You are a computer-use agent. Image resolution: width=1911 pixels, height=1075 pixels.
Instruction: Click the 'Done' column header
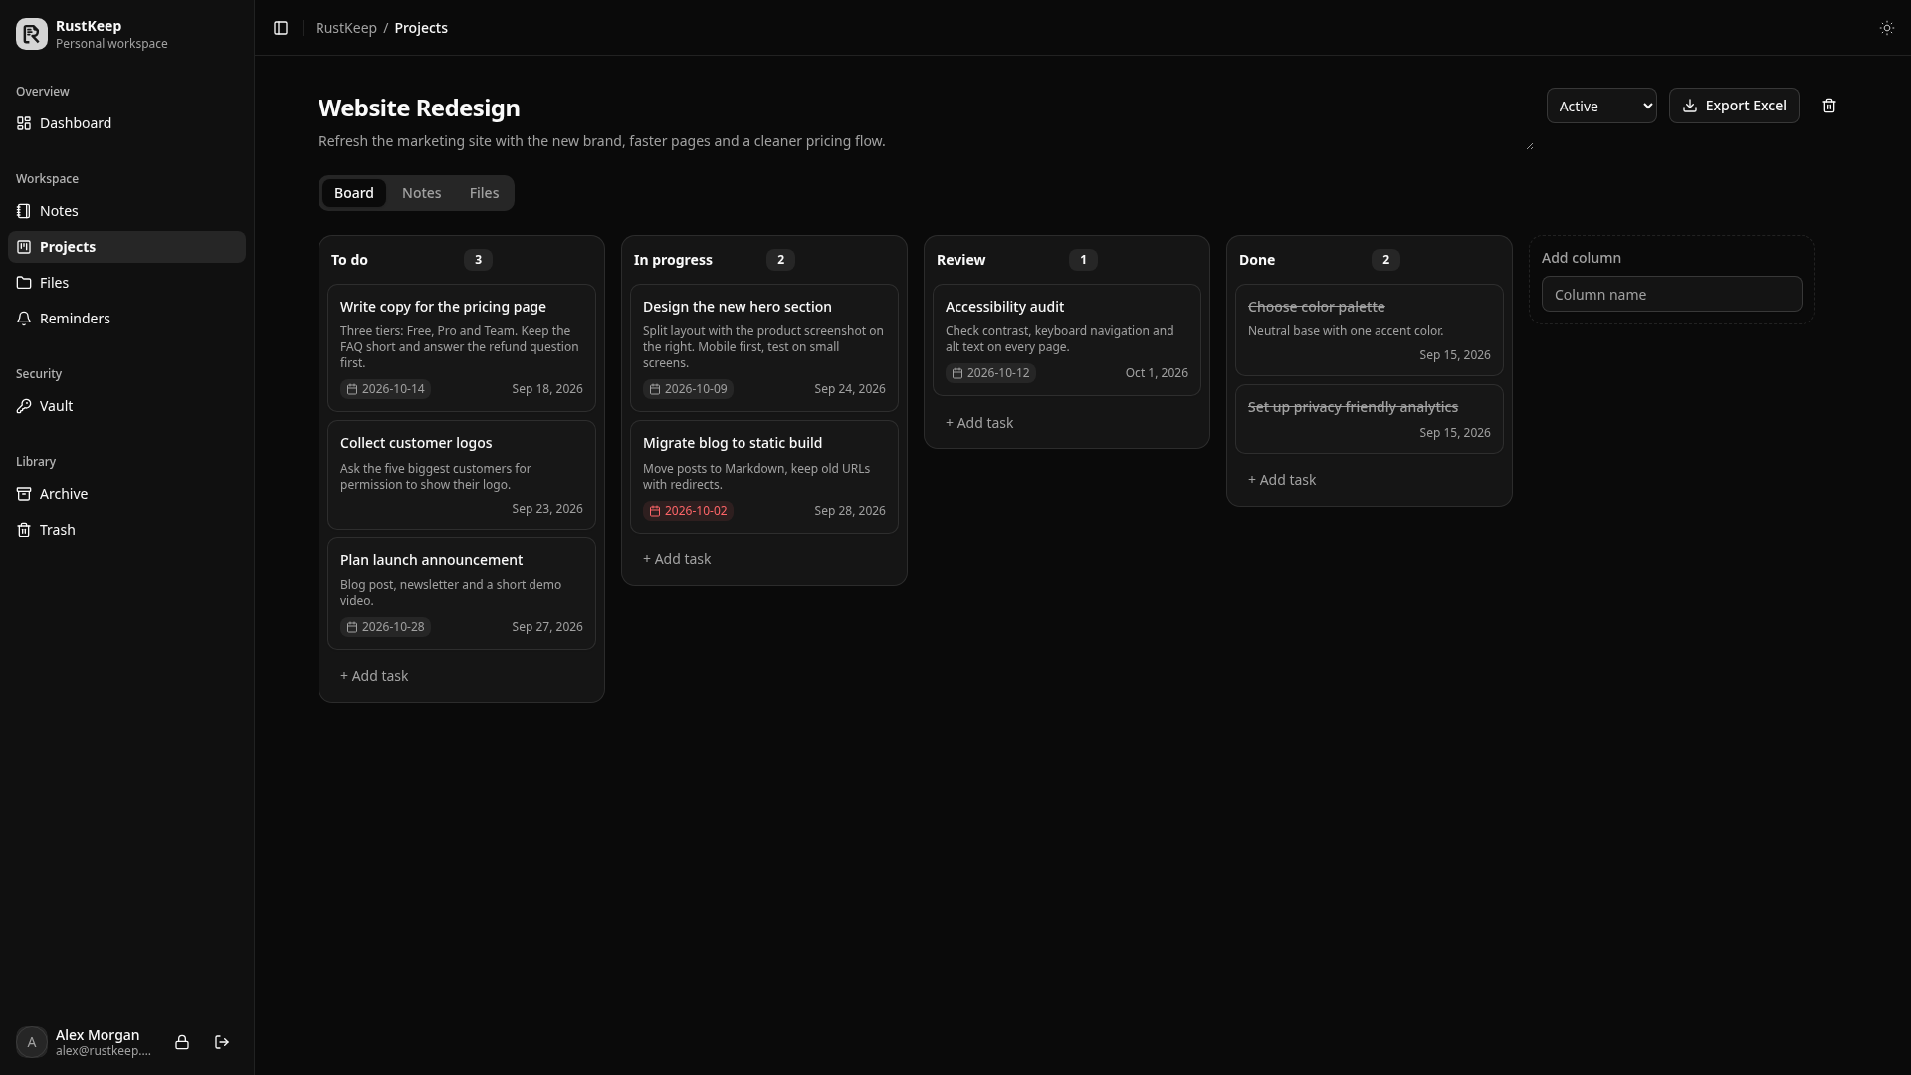1256,260
